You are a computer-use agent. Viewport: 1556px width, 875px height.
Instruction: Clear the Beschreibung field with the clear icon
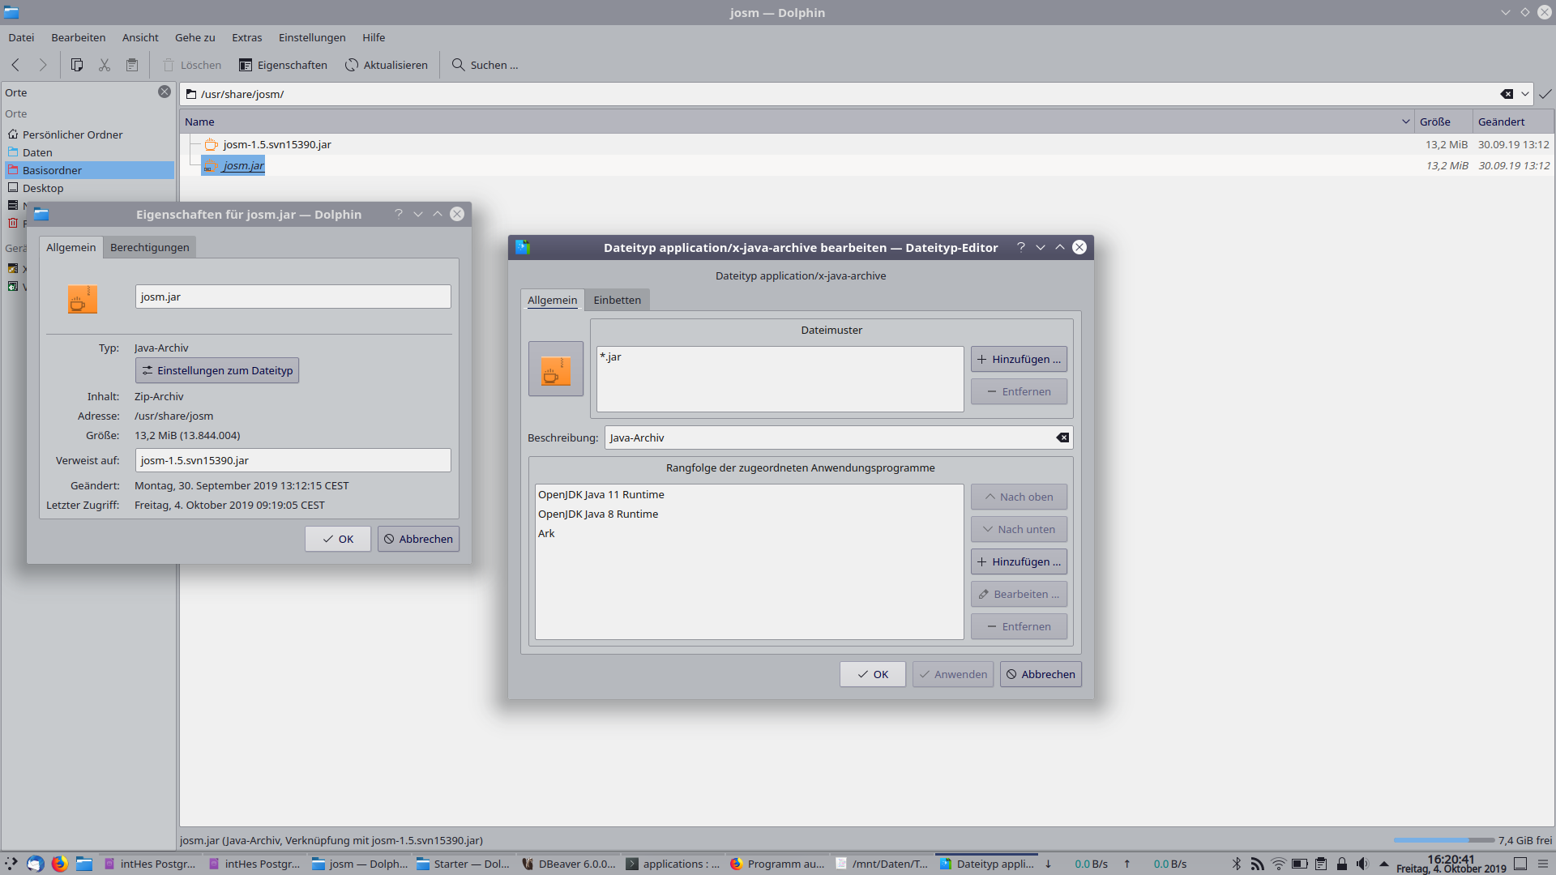(1062, 437)
